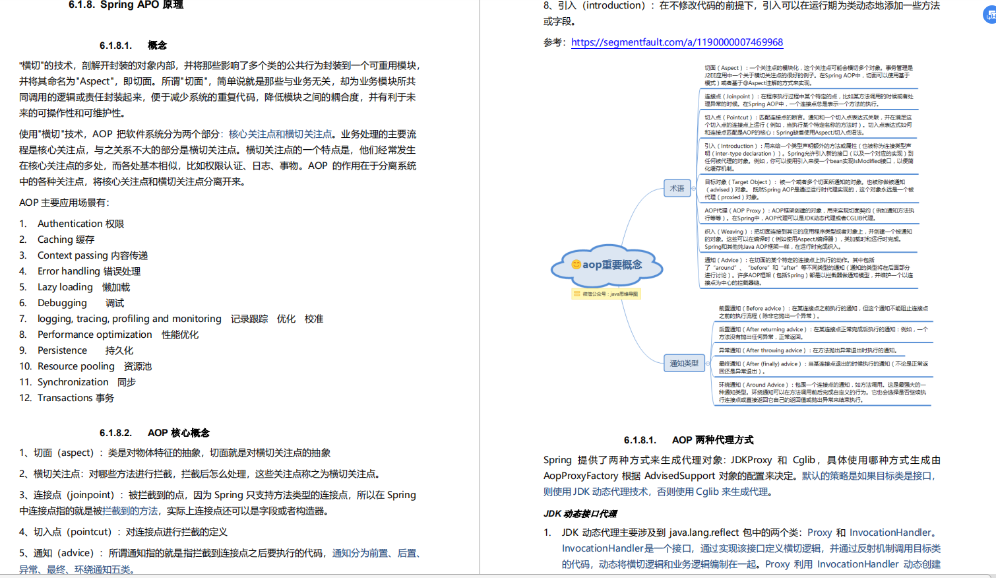The width and height of the screenshot is (996, 578).
Task: Click the 'aop重要概念' cloud node
Action: pyautogui.click(x=607, y=265)
